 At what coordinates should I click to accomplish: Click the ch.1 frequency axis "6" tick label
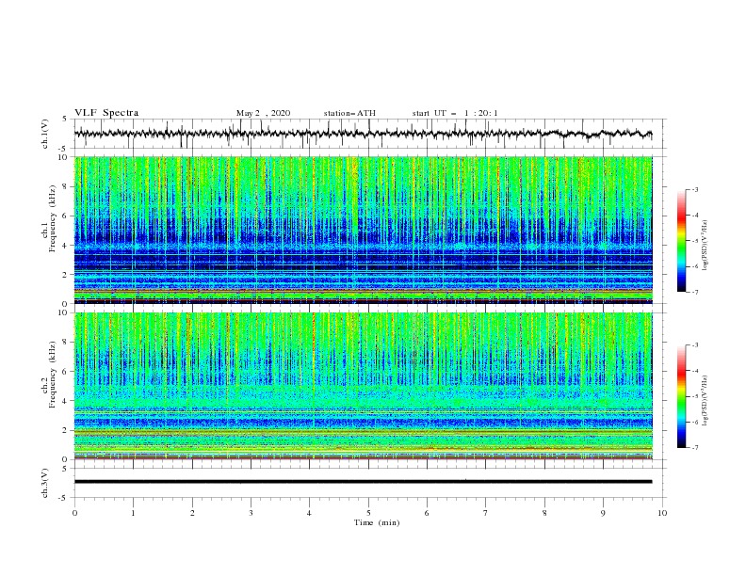point(66,216)
